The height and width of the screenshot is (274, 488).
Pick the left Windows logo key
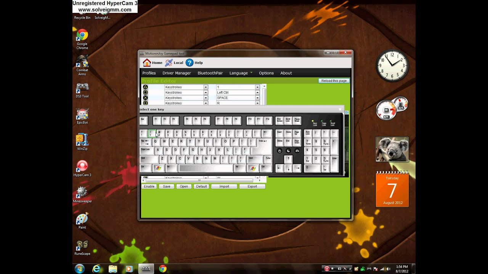[x=159, y=168]
